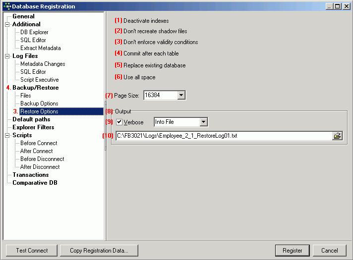This screenshot has height=260, width=353.
Task: Toggle Replace existing database option
Action: (x=155, y=65)
